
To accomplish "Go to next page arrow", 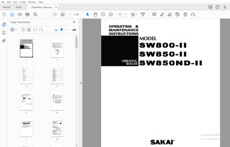I will (x=62, y=14).
